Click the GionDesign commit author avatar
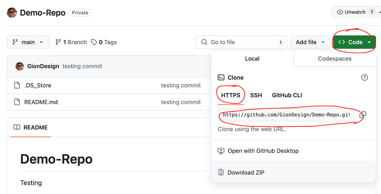The height and width of the screenshot is (194, 381). pyautogui.click(x=20, y=66)
